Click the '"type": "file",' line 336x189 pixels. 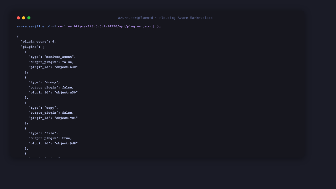(x=43, y=133)
